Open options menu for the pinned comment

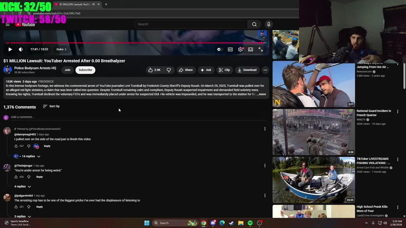tap(265, 129)
